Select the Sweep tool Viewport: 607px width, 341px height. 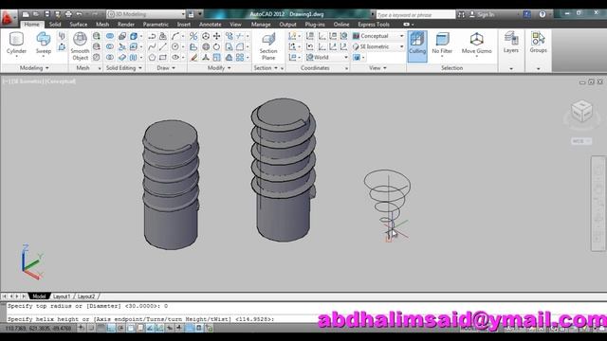click(x=44, y=44)
